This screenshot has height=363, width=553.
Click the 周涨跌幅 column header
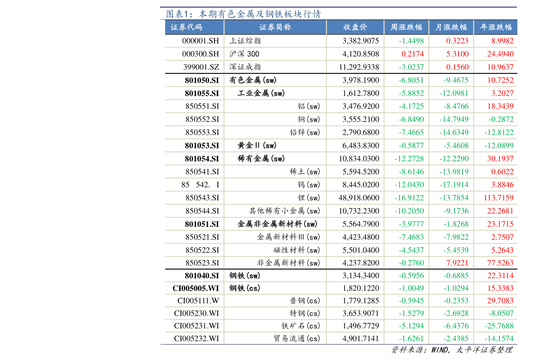click(x=406, y=27)
